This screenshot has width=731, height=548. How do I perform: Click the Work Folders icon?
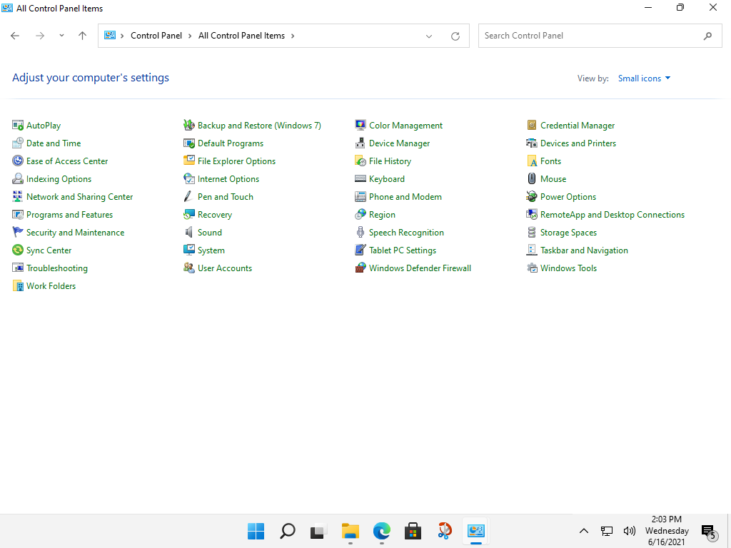pos(18,285)
